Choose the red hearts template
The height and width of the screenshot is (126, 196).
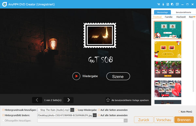coord(168,89)
